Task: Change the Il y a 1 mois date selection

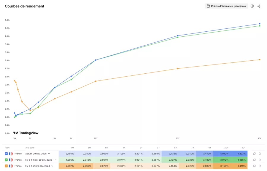Action: [54, 160]
